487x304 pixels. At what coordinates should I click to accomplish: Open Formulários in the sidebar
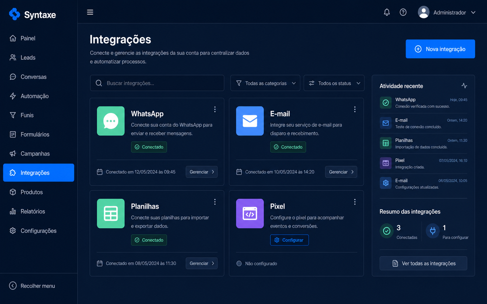[x=39, y=134]
